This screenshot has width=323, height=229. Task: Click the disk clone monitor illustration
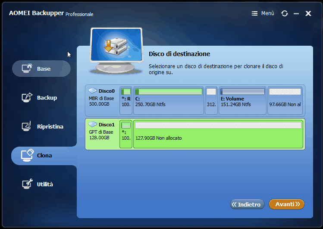(116, 51)
